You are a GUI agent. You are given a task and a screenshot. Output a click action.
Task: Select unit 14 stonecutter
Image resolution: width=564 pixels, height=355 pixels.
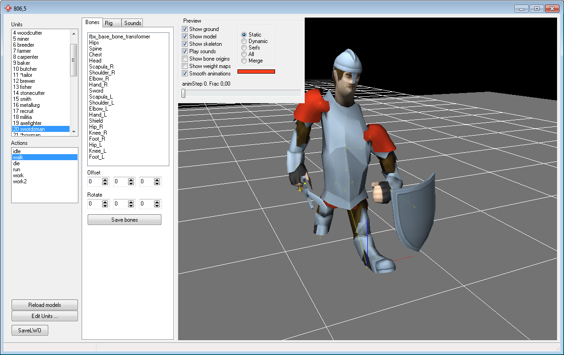pyautogui.click(x=41, y=93)
